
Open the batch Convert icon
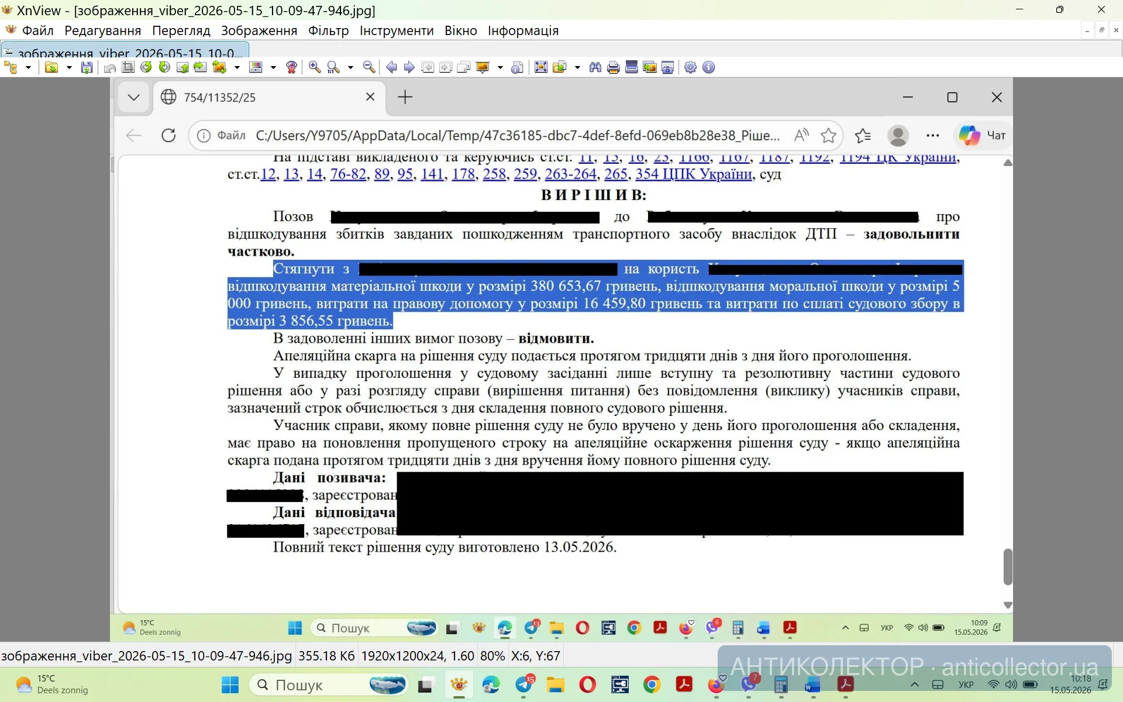[x=650, y=67]
